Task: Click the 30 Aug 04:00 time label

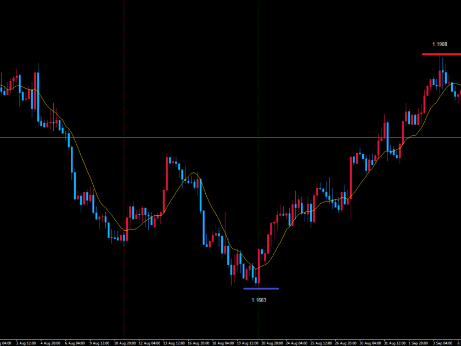Action: pos(370,342)
